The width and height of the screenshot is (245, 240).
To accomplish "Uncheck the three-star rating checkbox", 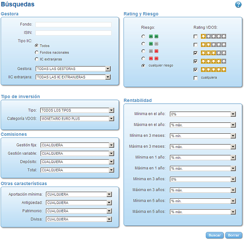I will tap(195, 53).
